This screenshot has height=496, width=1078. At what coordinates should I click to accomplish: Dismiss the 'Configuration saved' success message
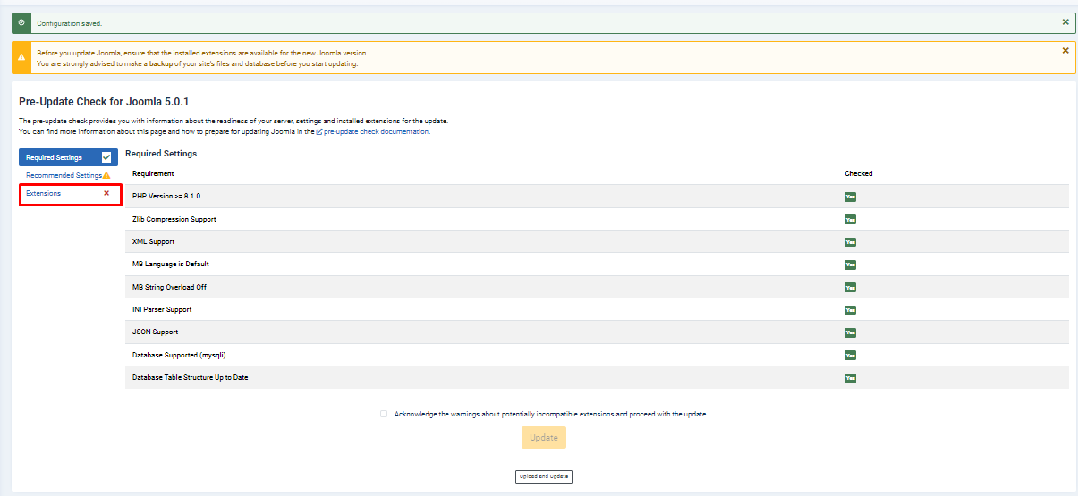(1065, 21)
